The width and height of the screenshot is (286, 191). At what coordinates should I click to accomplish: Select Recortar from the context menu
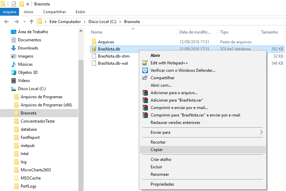click(203, 142)
